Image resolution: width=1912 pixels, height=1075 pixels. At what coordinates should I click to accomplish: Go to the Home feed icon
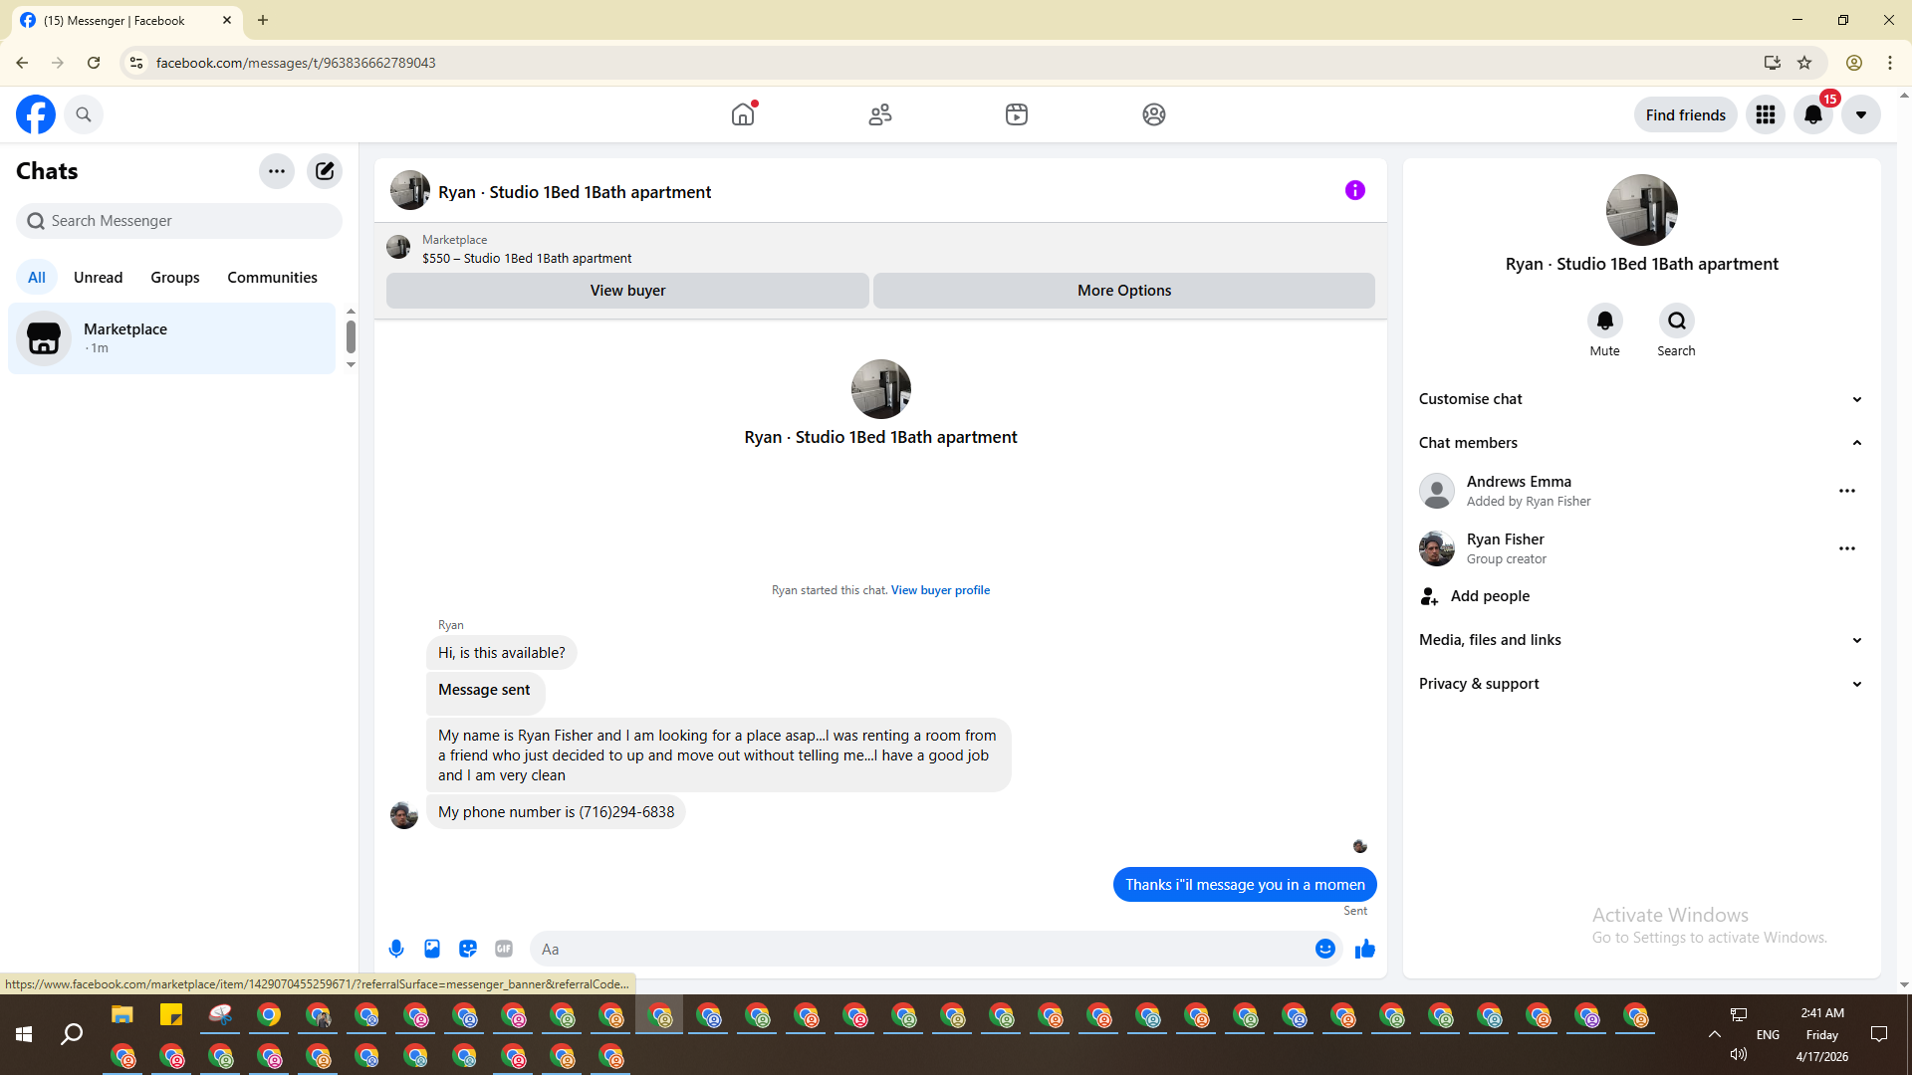(x=743, y=114)
